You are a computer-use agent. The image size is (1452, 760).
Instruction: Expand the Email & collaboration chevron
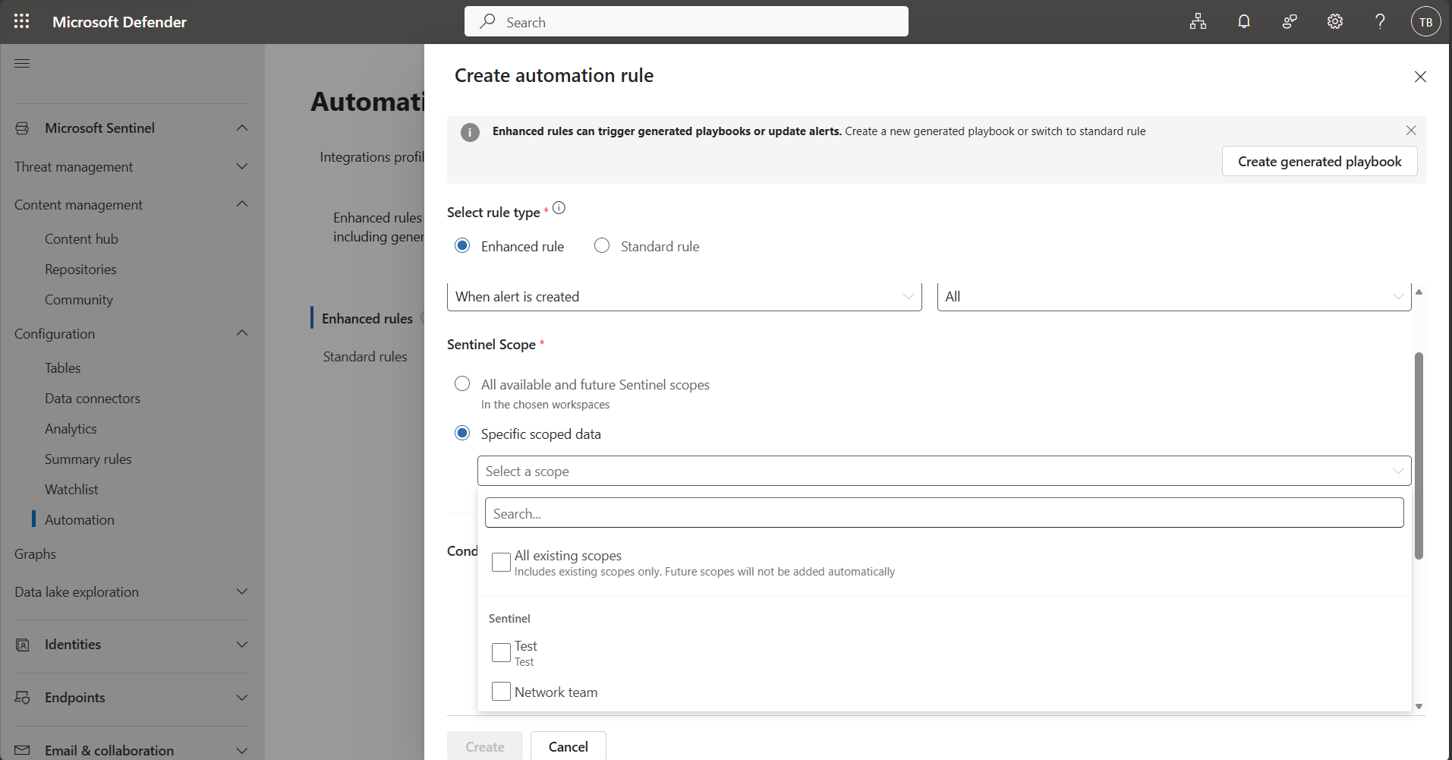[x=242, y=750]
